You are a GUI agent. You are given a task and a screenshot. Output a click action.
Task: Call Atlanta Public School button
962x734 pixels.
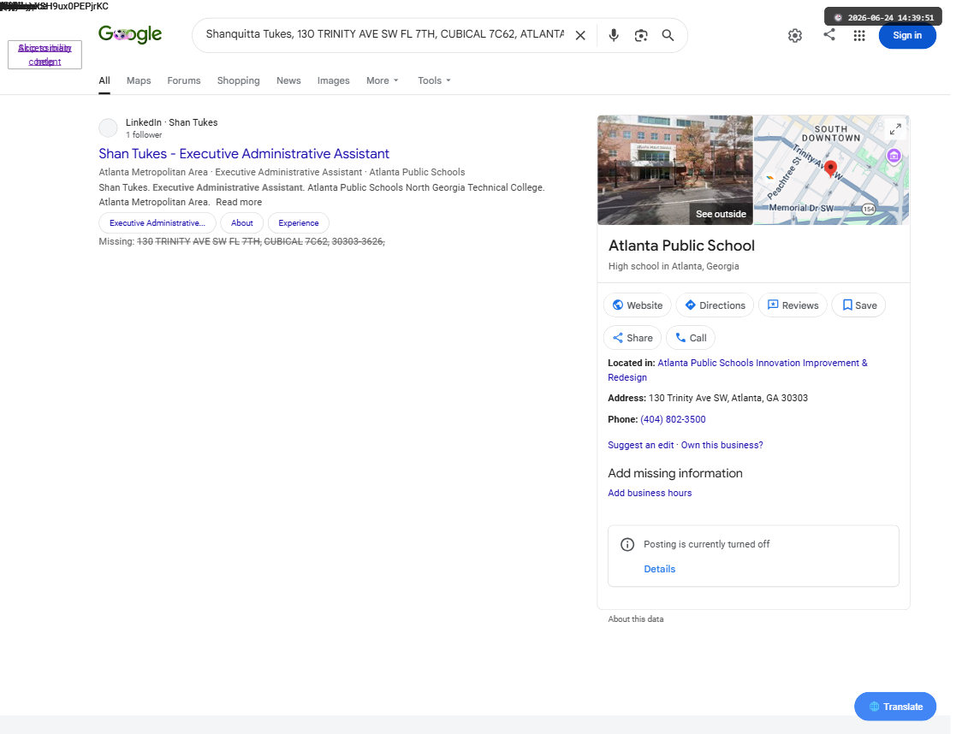tap(691, 338)
